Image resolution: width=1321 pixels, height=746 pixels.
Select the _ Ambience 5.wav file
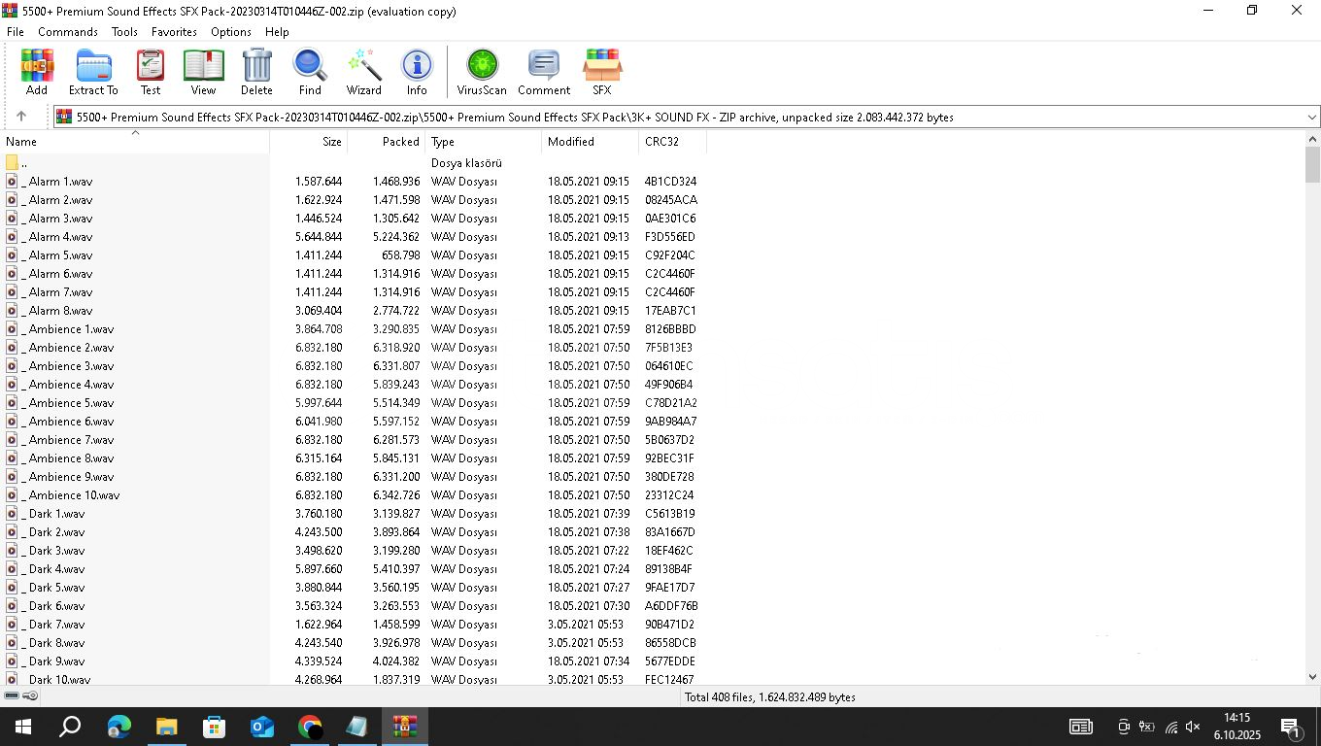pyautogui.click(x=71, y=403)
